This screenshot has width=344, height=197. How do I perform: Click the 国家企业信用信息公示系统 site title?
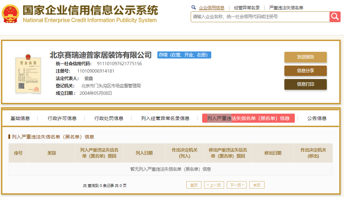(90, 10)
